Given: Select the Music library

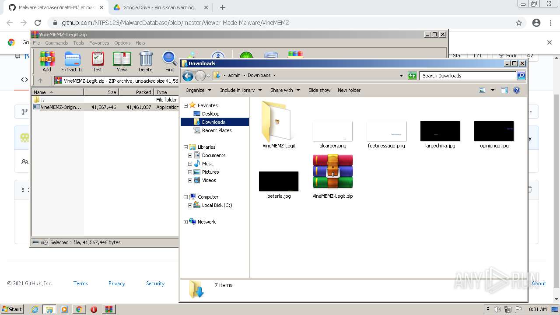Looking at the screenshot, I should point(208,164).
